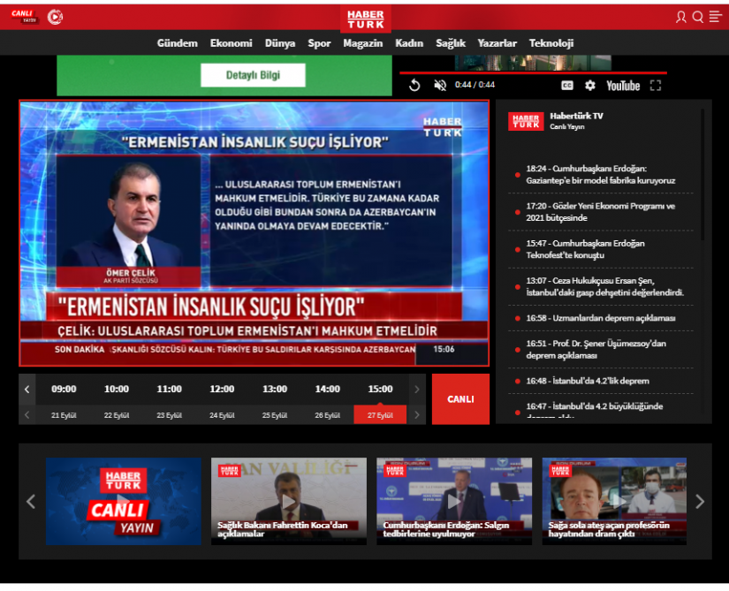Image resolution: width=729 pixels, height=591 pixels.
Task: Open the Ekonomi menu section
Action: [231, 43]
